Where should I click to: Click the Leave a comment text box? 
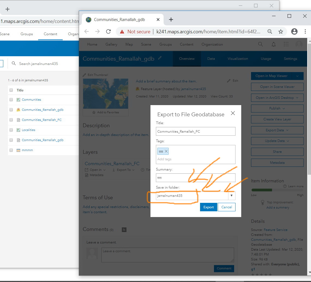point(168,255)
